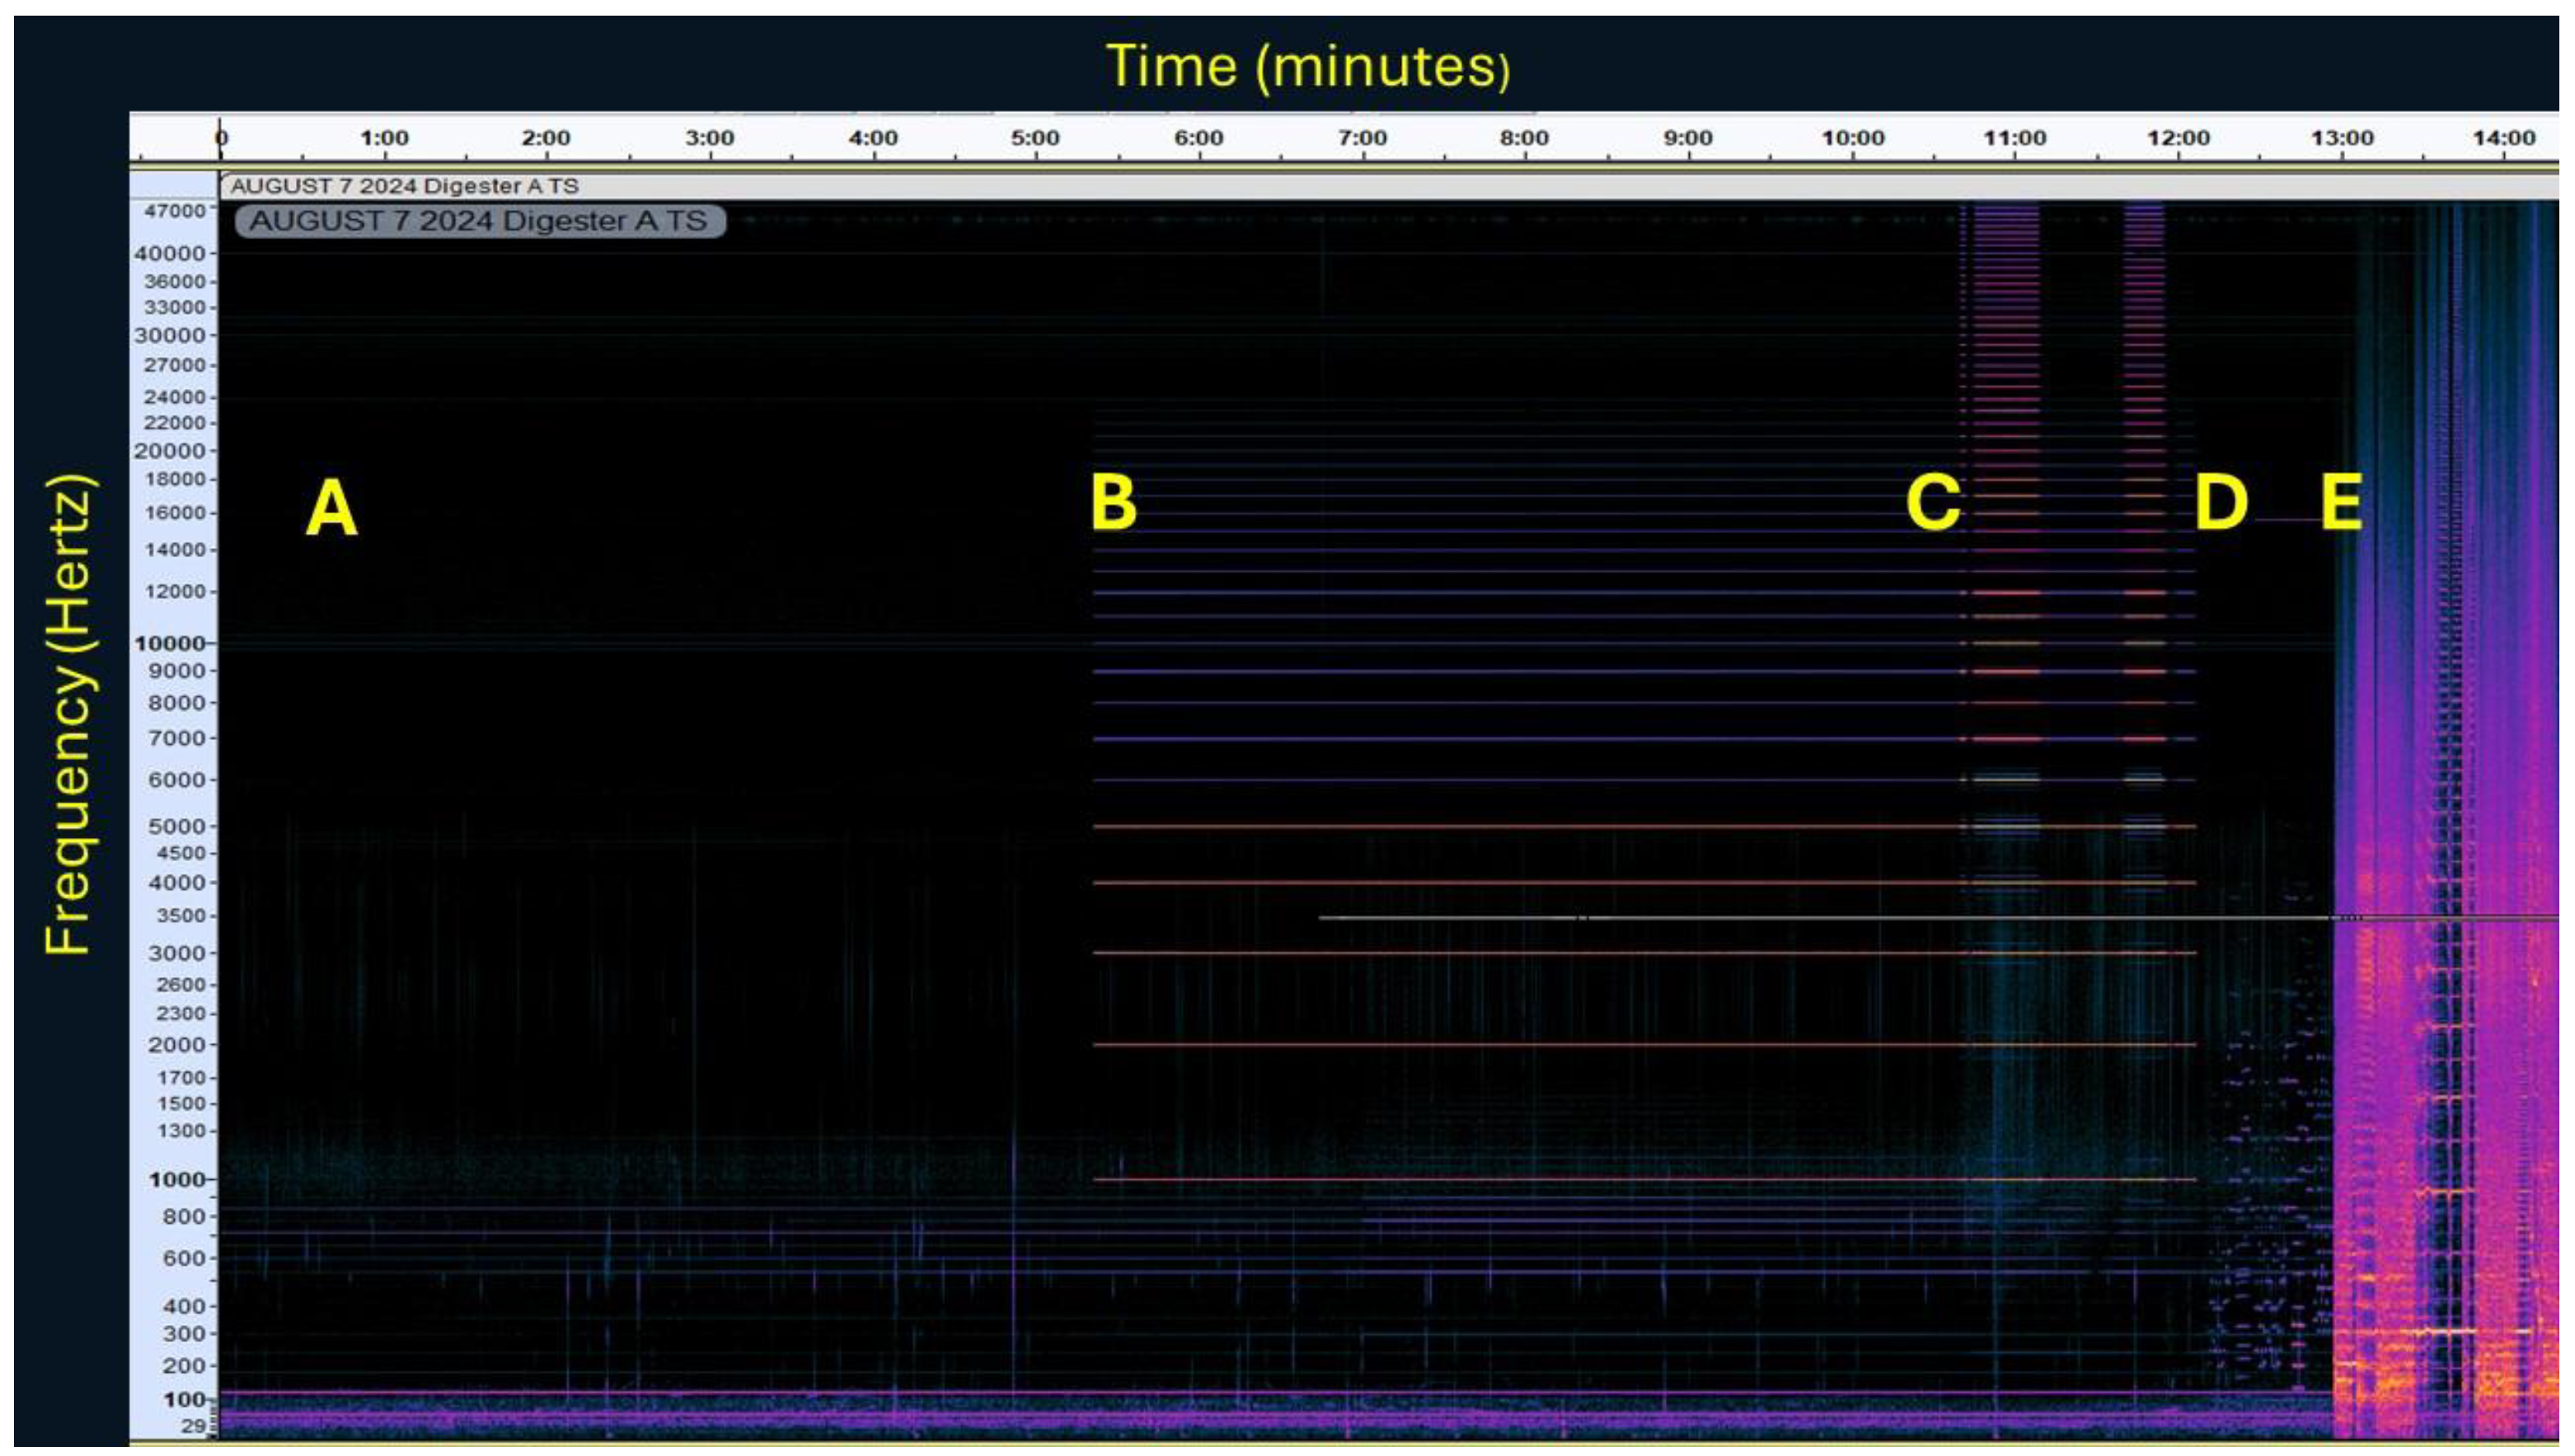Click the yellow annotation letter A
2575x1456 pixels.
(331, 508)
